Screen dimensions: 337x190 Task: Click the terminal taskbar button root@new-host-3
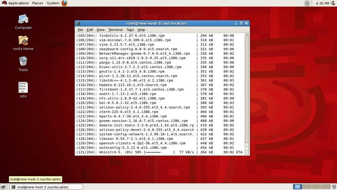coord(46,187)
